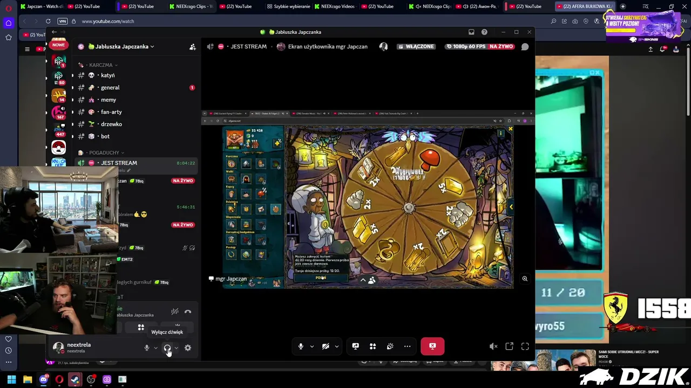Stop watching with the red disconnect button
The image size is (691, 388).
coord(432,347)
